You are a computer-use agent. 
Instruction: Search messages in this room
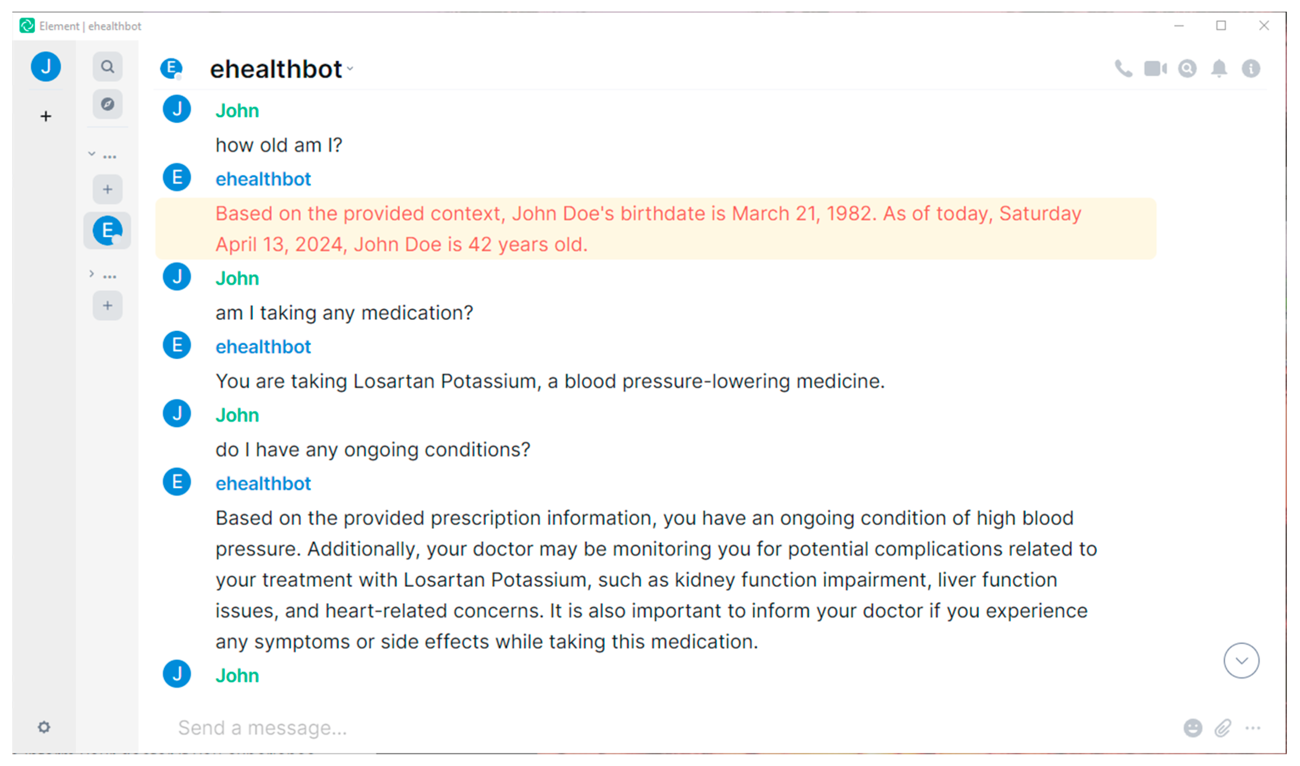tap(1187, 69)
